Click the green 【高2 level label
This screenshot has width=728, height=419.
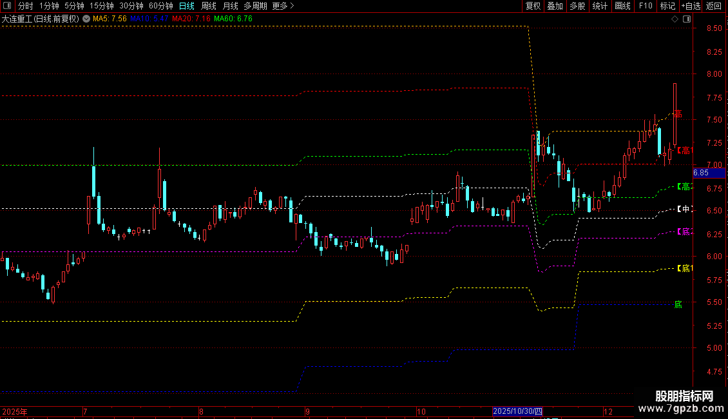point(684,187)
